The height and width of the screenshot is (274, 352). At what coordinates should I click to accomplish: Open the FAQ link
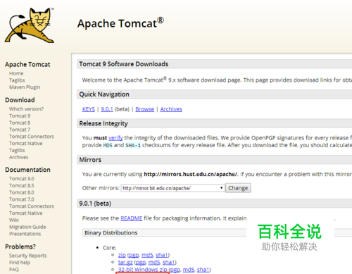tap(14, 270)
